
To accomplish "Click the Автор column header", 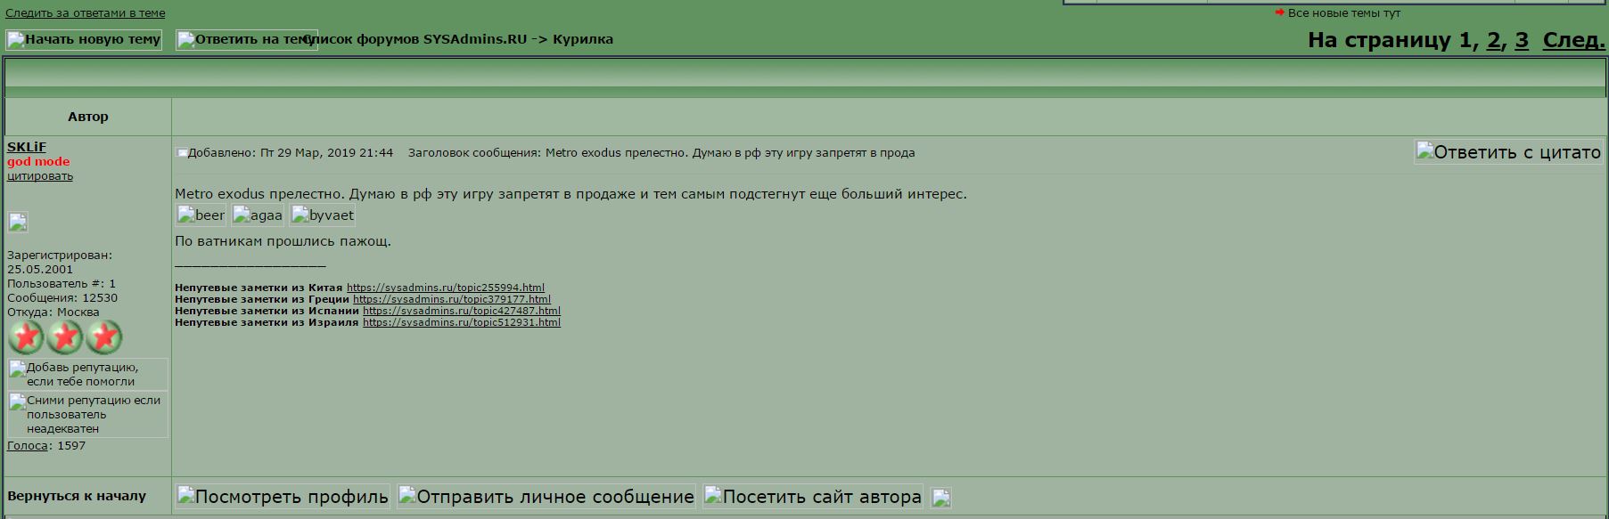I will coord(88,117).
